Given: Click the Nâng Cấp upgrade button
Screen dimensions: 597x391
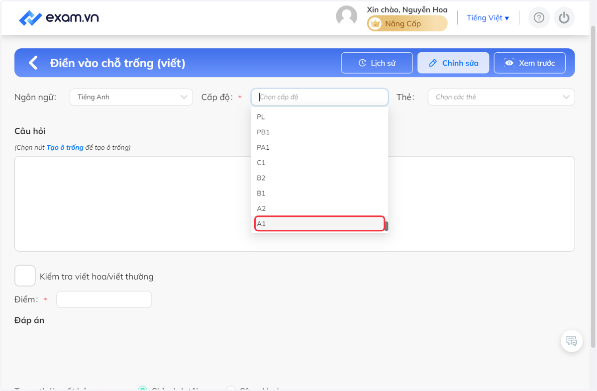Looking at the screenshot, I should pos(407,23).
